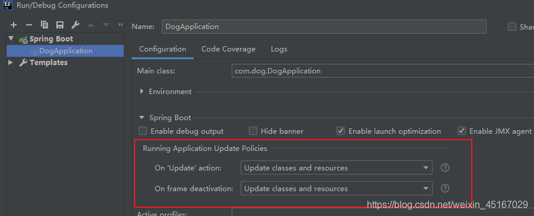Click the Active profiles input field
The height and width of the screenshot is (216, 534).
tap(383, 212)
